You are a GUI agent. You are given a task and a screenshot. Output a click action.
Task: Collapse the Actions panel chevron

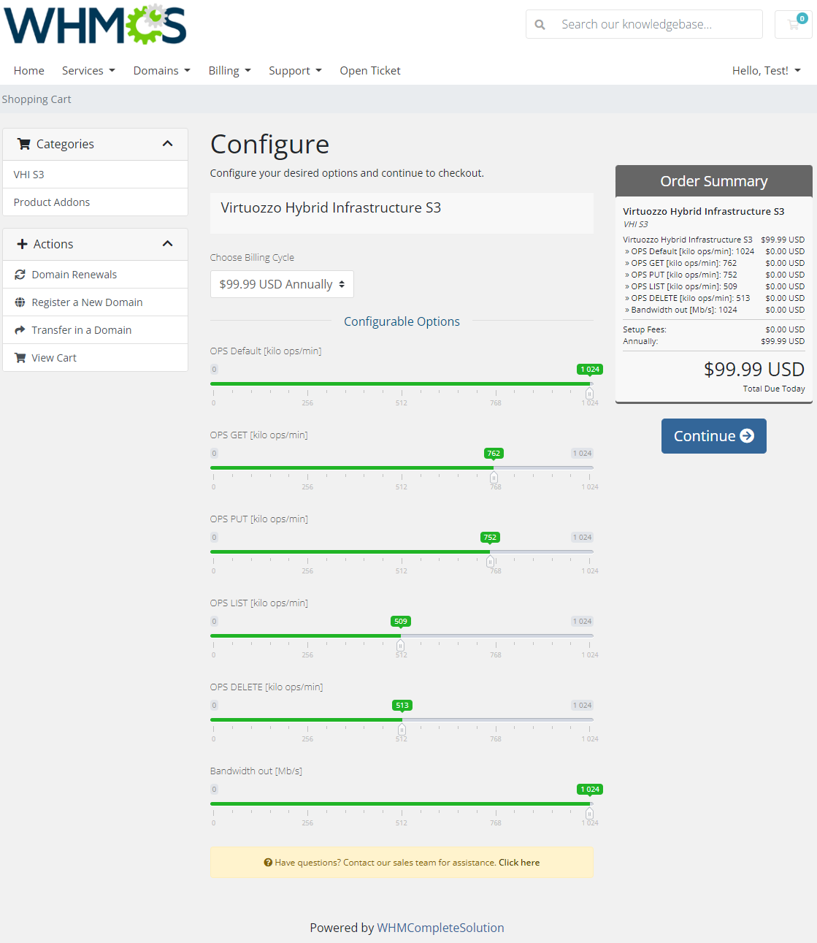(x=167, y=244)
